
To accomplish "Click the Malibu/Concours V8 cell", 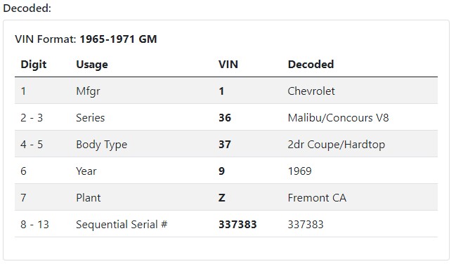I will tap(338, 118).
